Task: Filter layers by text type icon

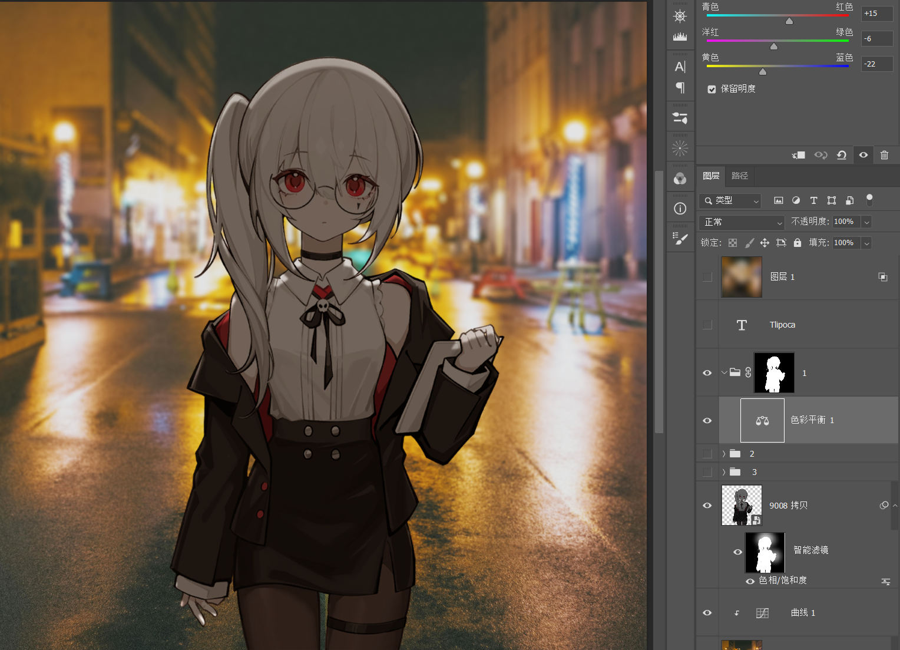Action: (x=813, y=200)
